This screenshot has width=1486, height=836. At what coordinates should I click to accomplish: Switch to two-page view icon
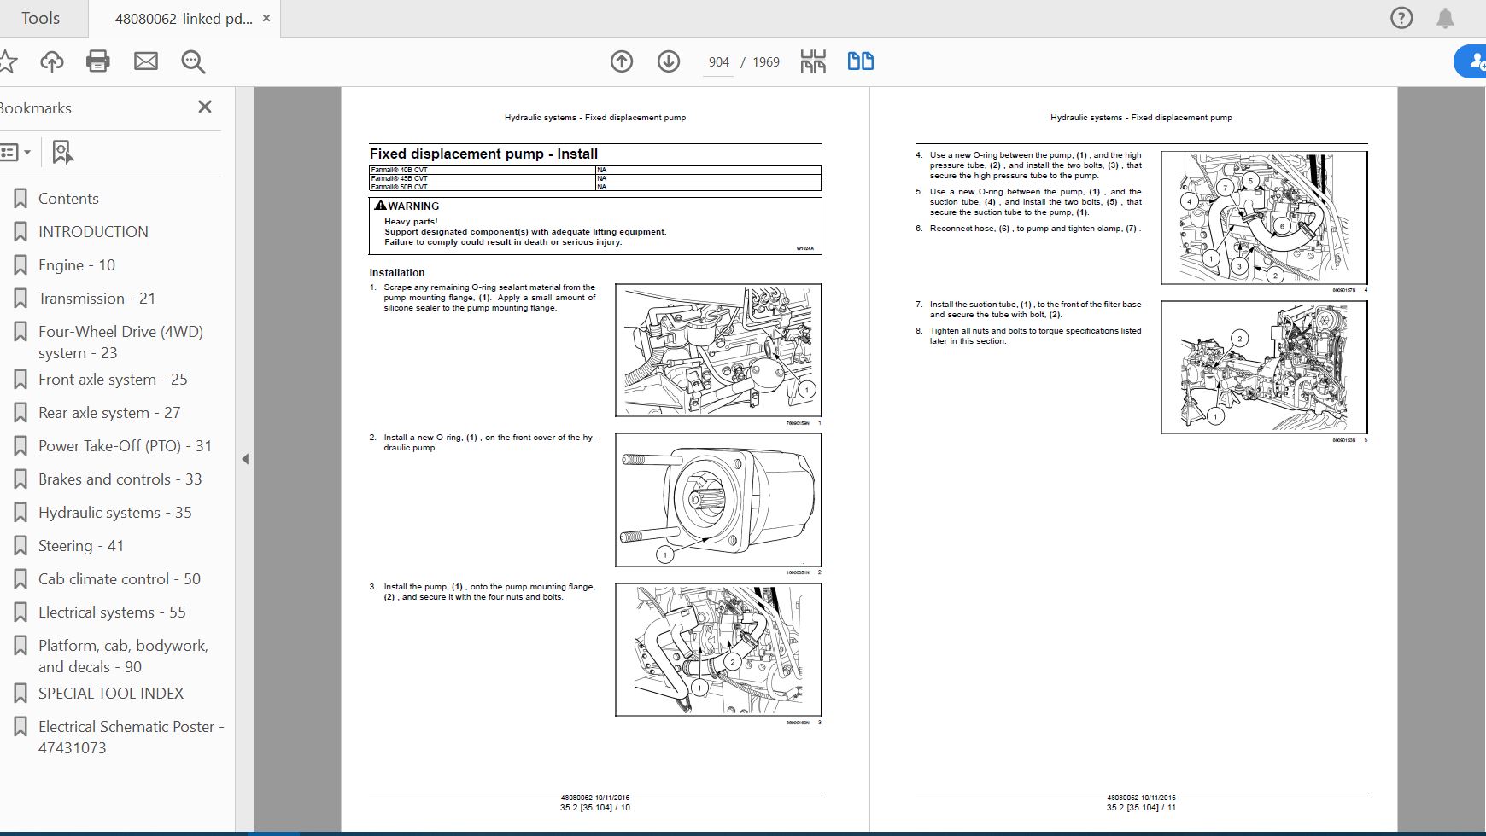click(860, 61)
